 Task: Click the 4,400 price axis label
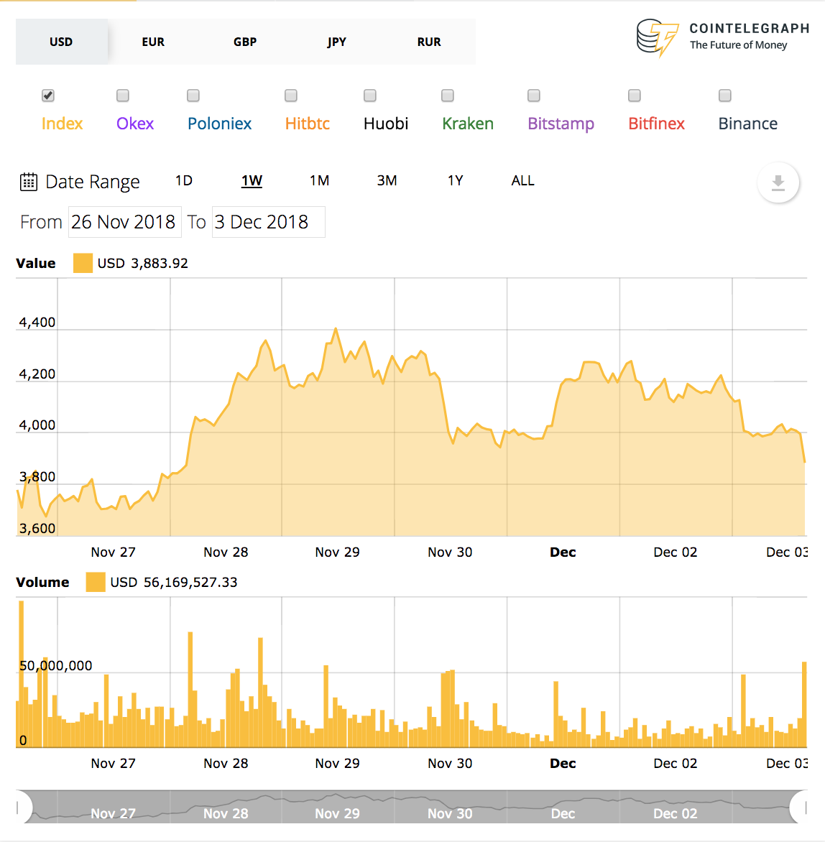[37, 322]
